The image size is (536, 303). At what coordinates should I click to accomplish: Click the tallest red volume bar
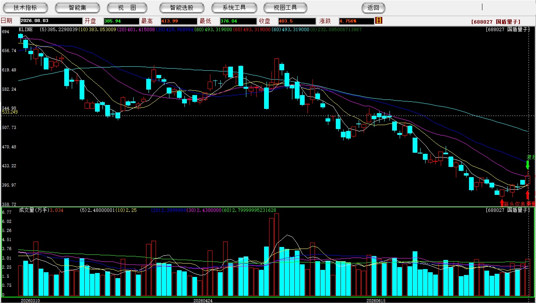pyautogui.click(x=277, y=254)
